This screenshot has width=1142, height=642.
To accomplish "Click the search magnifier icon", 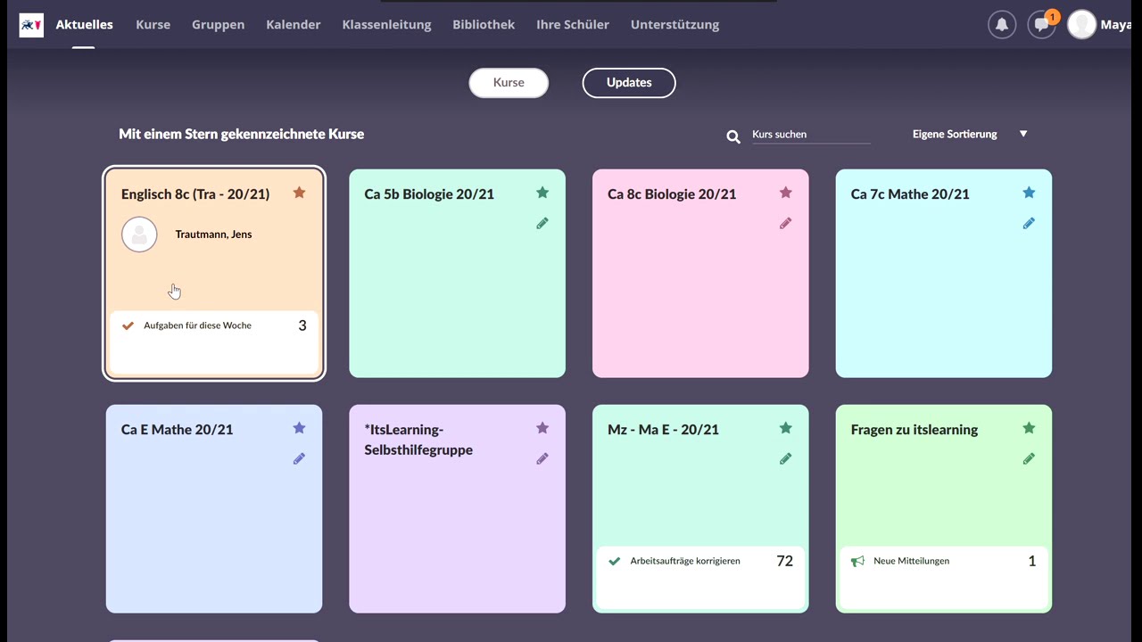I will coord(733,136).
